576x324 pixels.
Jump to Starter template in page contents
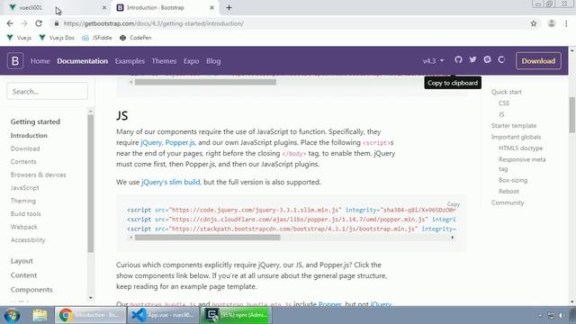point(514,126)
